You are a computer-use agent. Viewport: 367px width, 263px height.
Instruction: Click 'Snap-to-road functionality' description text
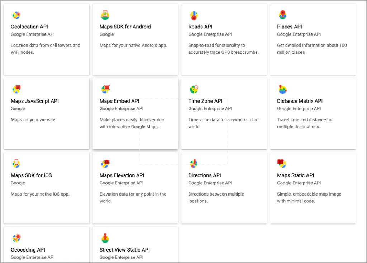(x=223, y=49)
